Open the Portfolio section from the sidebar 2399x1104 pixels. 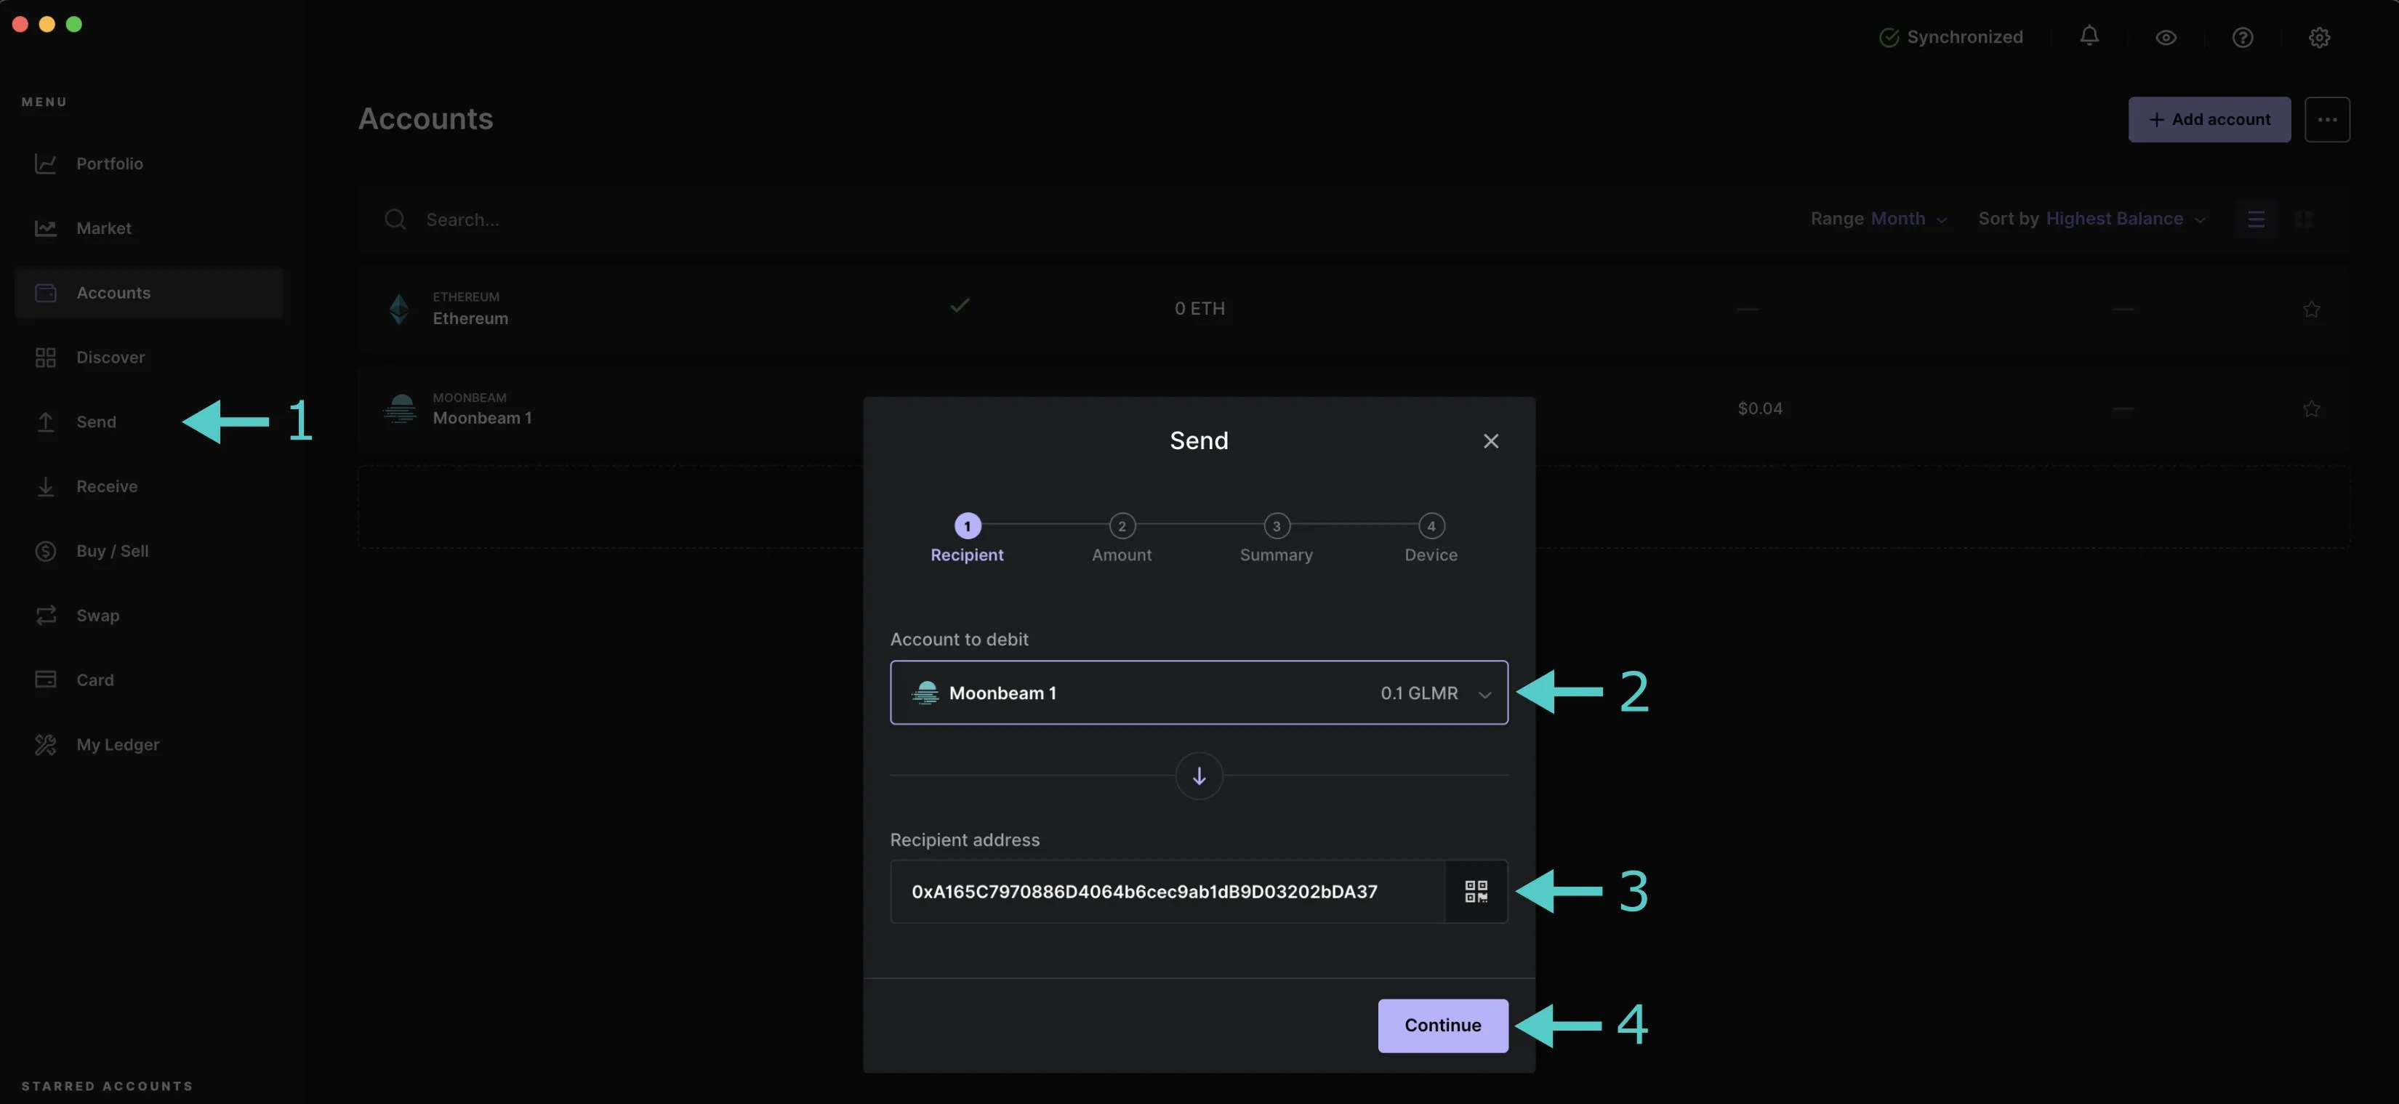109,163
